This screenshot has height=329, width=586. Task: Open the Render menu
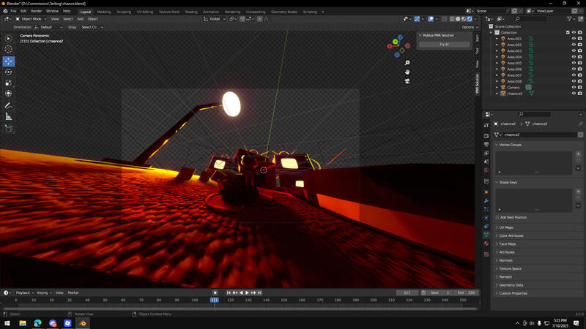36,11
